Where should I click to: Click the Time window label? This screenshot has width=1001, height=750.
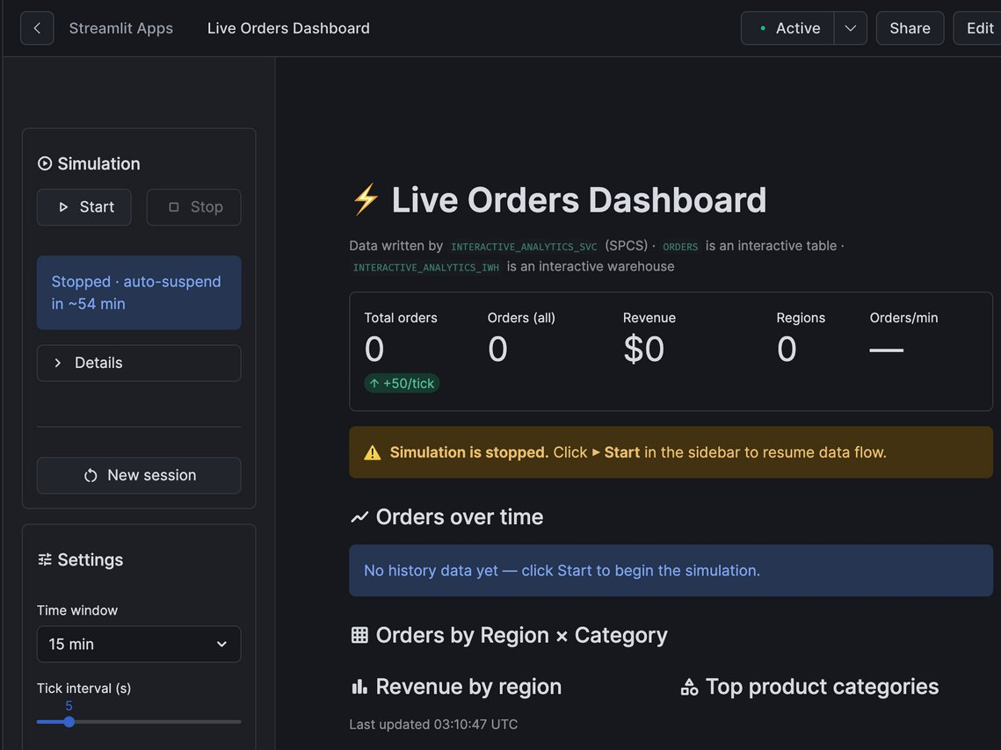(x=77, y=610)
